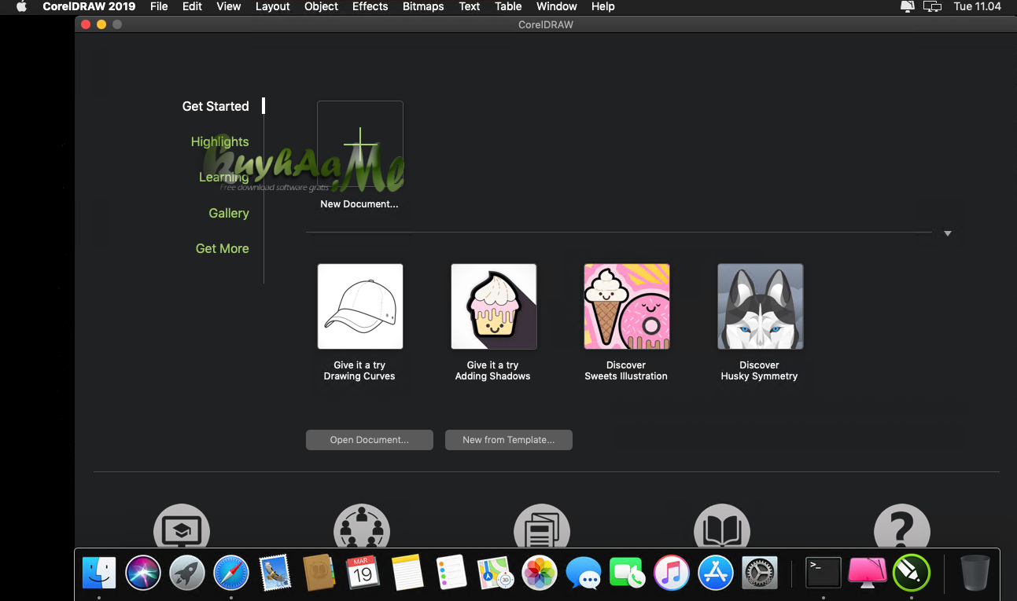The height and width of the screenshot is (601, 1017).
Task: Open the Help menu
Action: pos(603,6)
